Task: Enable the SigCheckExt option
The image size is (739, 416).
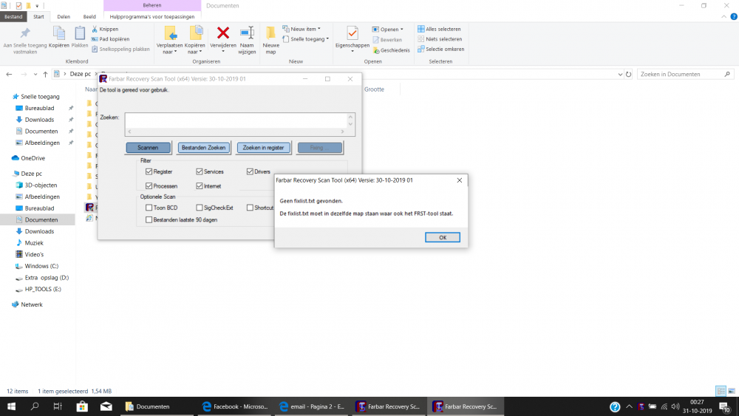Action: [x=200, y=208]
